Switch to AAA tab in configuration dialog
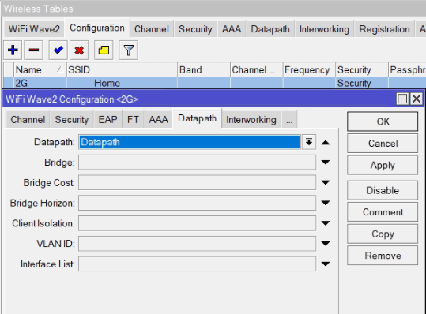 coord(158,120)
